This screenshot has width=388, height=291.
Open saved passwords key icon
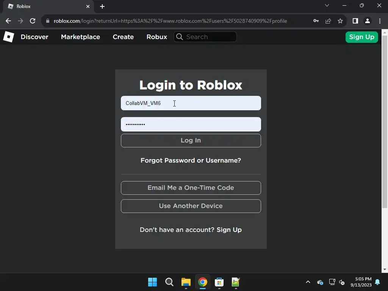coord(316,21)
